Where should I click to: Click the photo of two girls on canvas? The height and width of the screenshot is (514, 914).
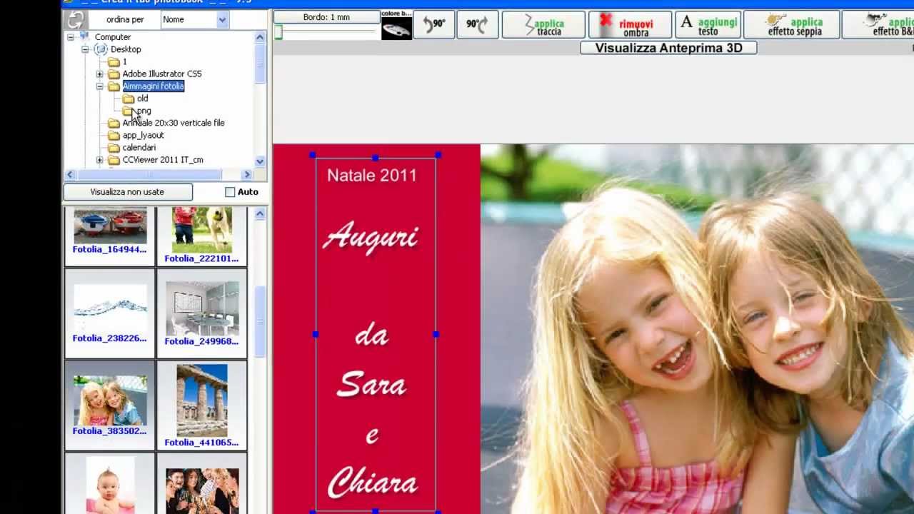click(x=697, y=329)
